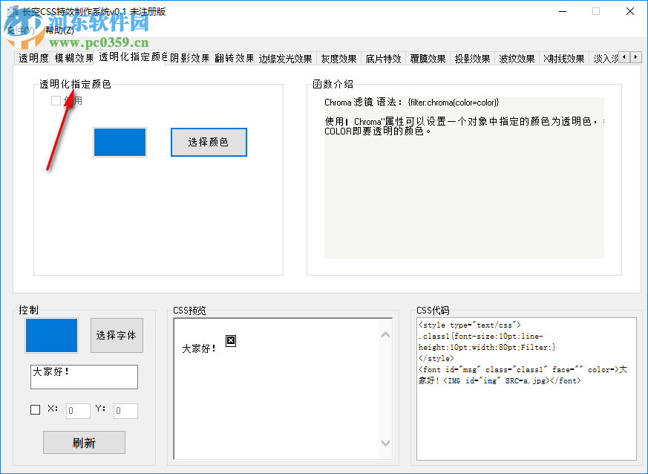Click inside the 大家好 text input field
Viewport: 648px width, 474px height.
tap(84, 377)
